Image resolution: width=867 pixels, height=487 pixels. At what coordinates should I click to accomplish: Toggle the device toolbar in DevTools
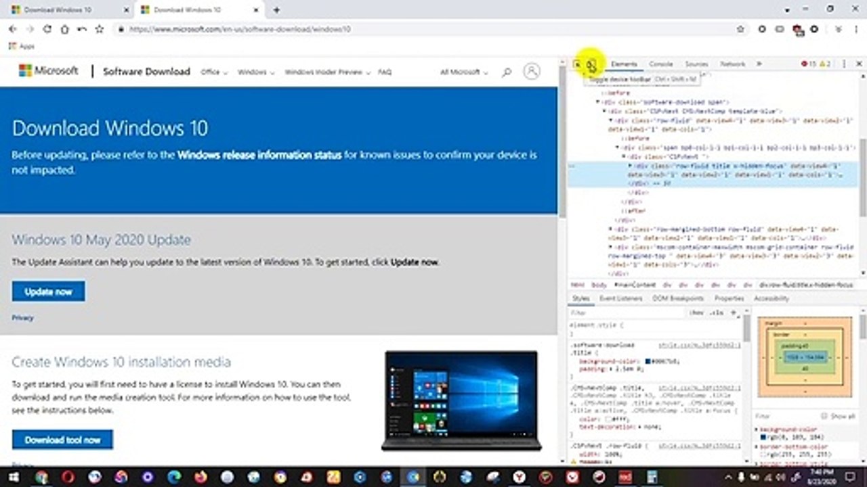[x=591, y=65]
